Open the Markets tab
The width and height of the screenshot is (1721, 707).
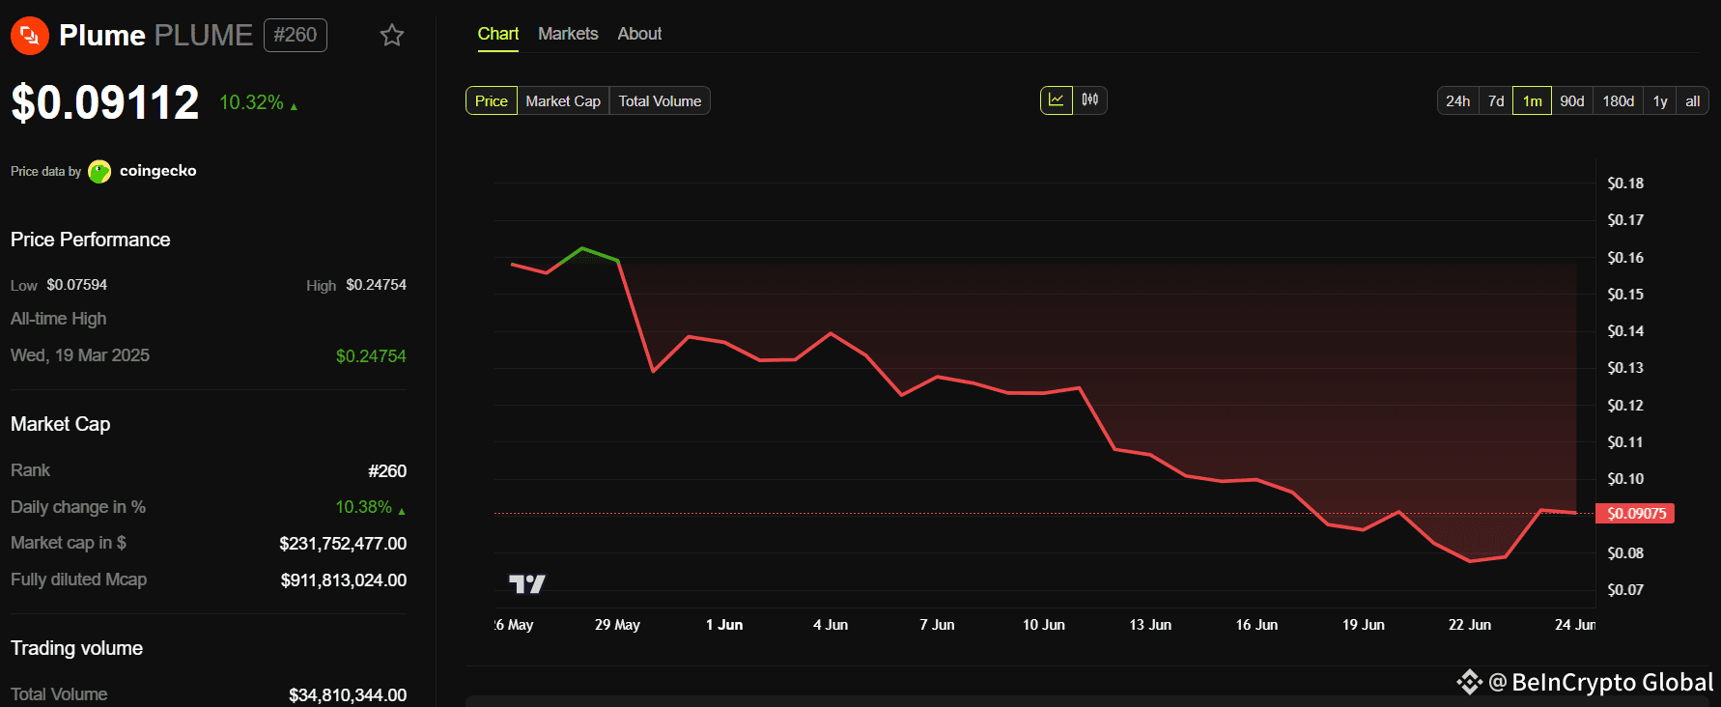click(x=568, y=34)
